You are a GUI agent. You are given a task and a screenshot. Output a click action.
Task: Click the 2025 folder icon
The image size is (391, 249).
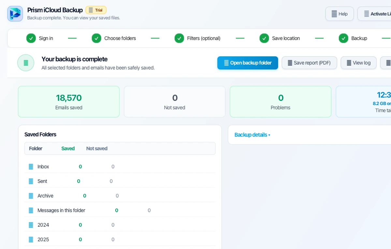pyautogui.click(x=31, y=240)
